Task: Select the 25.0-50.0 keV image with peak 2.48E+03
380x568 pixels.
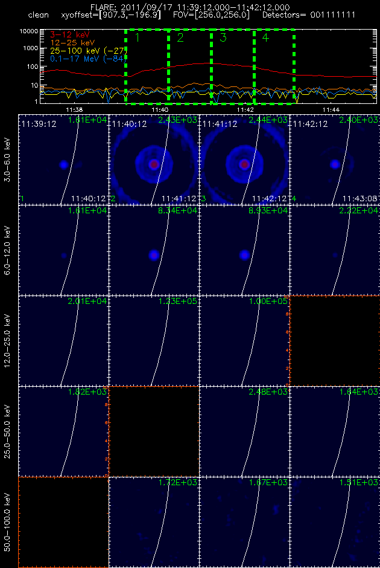Action: [244, 431]
